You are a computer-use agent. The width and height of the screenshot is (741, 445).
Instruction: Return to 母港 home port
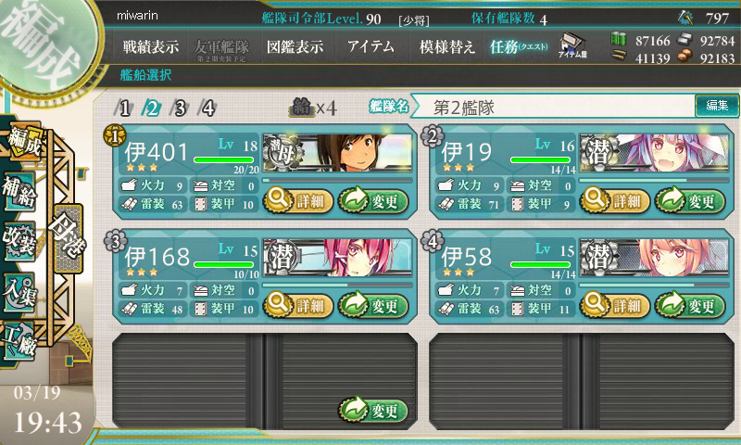pos(69,238)
